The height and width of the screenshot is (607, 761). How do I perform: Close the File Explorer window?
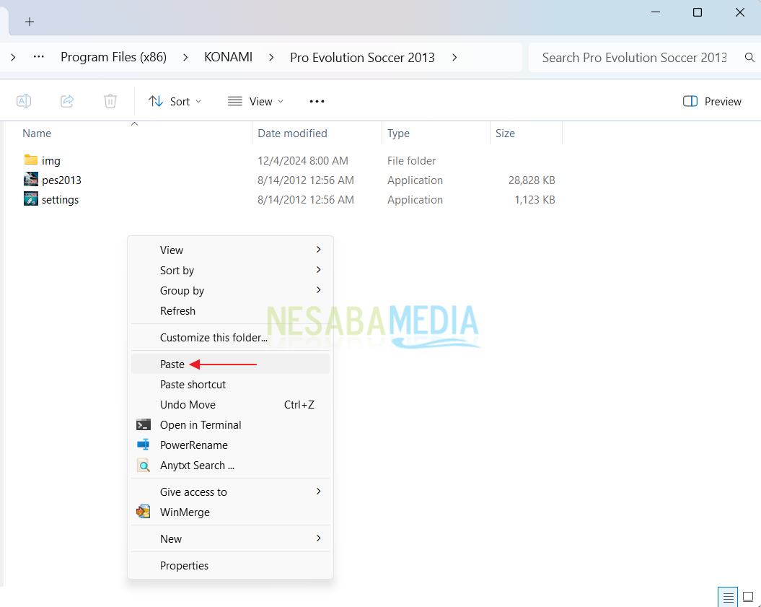[740, 12]
